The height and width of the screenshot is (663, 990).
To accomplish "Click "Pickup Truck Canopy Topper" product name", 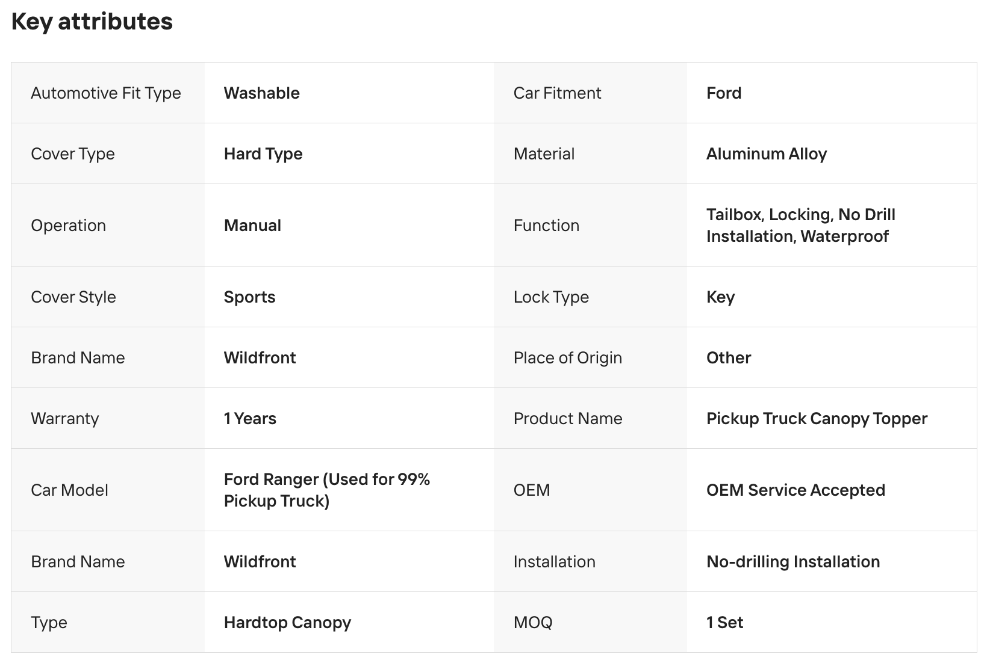I will [817, 419].
